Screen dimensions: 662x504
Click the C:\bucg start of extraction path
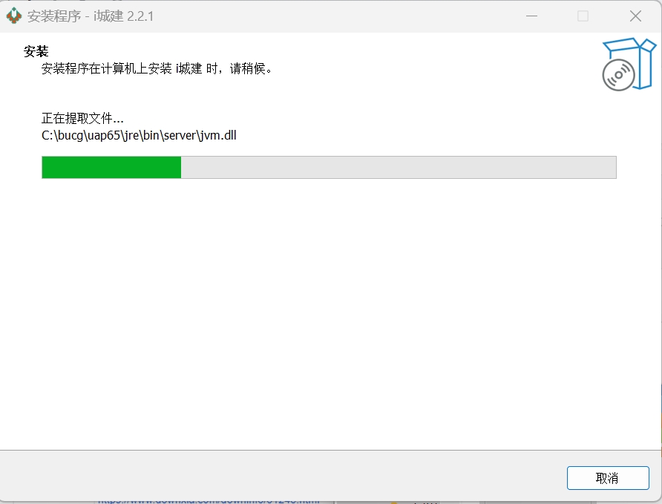coord(62,136)
